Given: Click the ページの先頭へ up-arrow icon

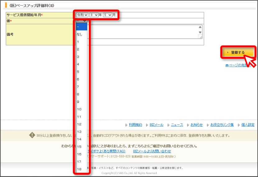Looking at the screenshot, I should (x=227, y=66).
